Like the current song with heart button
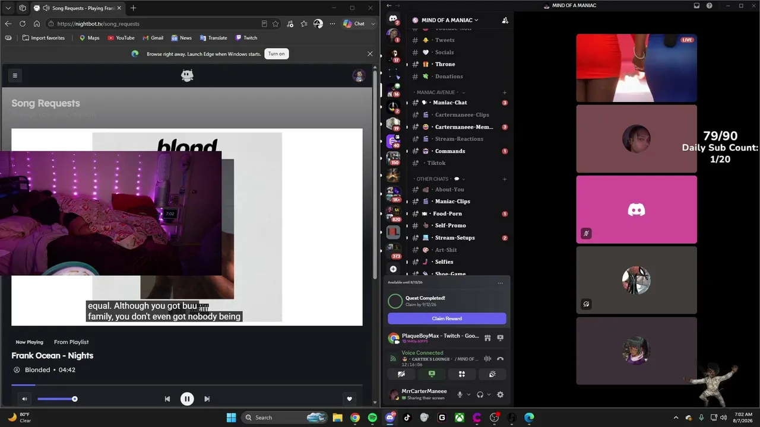The width and height of the screenshot is (760, 427). coord(350,399)
